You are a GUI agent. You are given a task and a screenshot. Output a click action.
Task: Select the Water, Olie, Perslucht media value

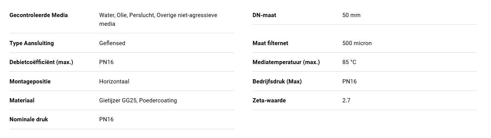tap(158, 19)
